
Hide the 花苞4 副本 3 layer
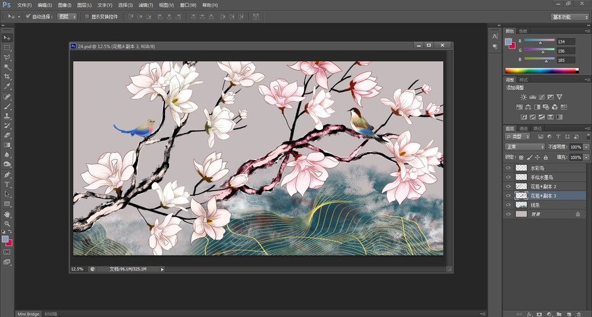508,196
